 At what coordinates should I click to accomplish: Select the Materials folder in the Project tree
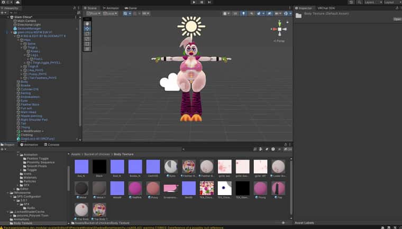(30, 178)
